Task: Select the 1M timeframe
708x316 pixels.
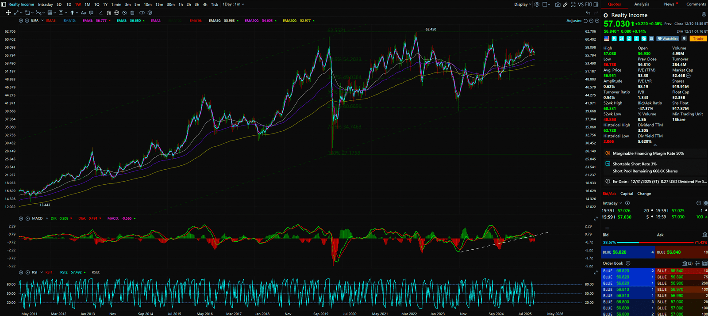Action: tap(87, 4)
